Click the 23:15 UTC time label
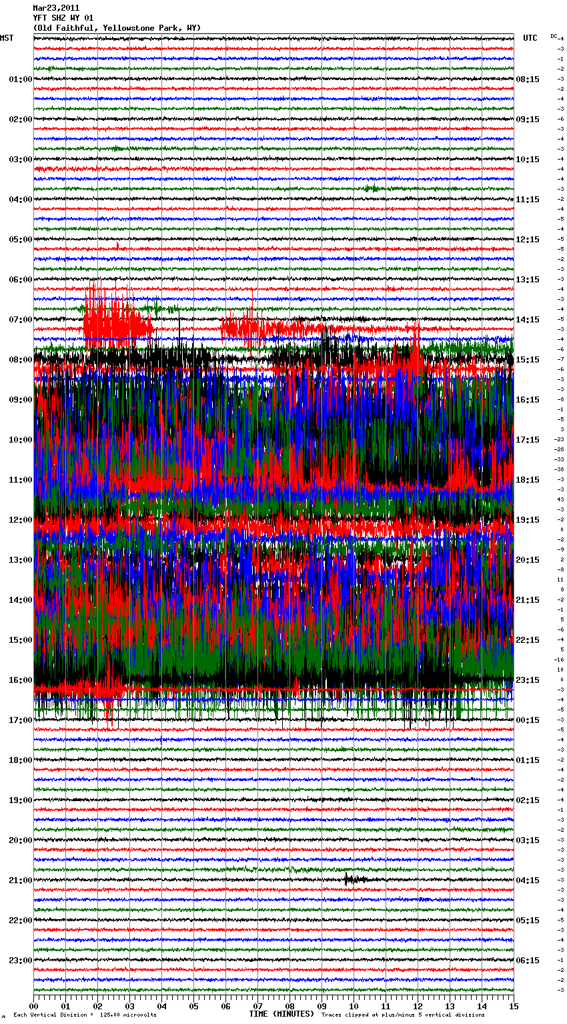The image size is (567, 1024). [x=528, y=680]
